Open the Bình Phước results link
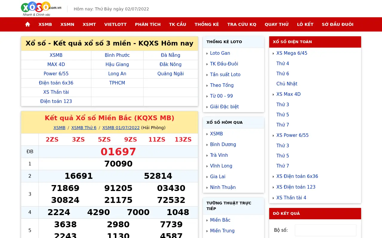Screen dimensions: 382x238 (117, 55)
